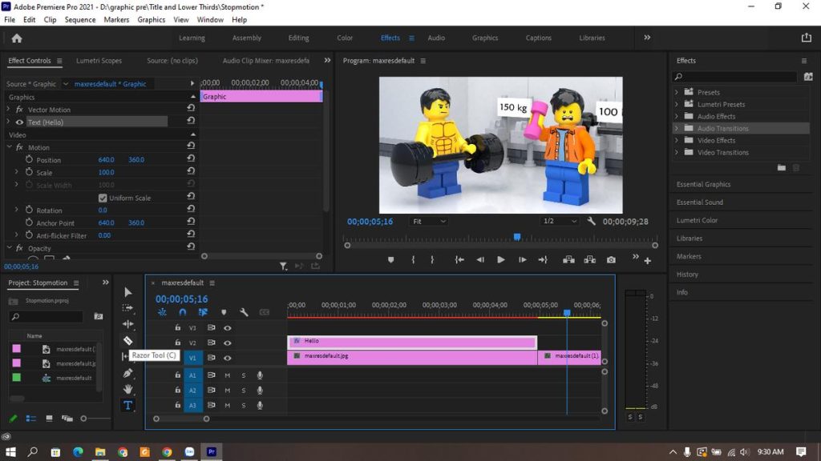This screenshot has width=821, height=461.
Task: Select the Hand tool
Action: [127, 389]
